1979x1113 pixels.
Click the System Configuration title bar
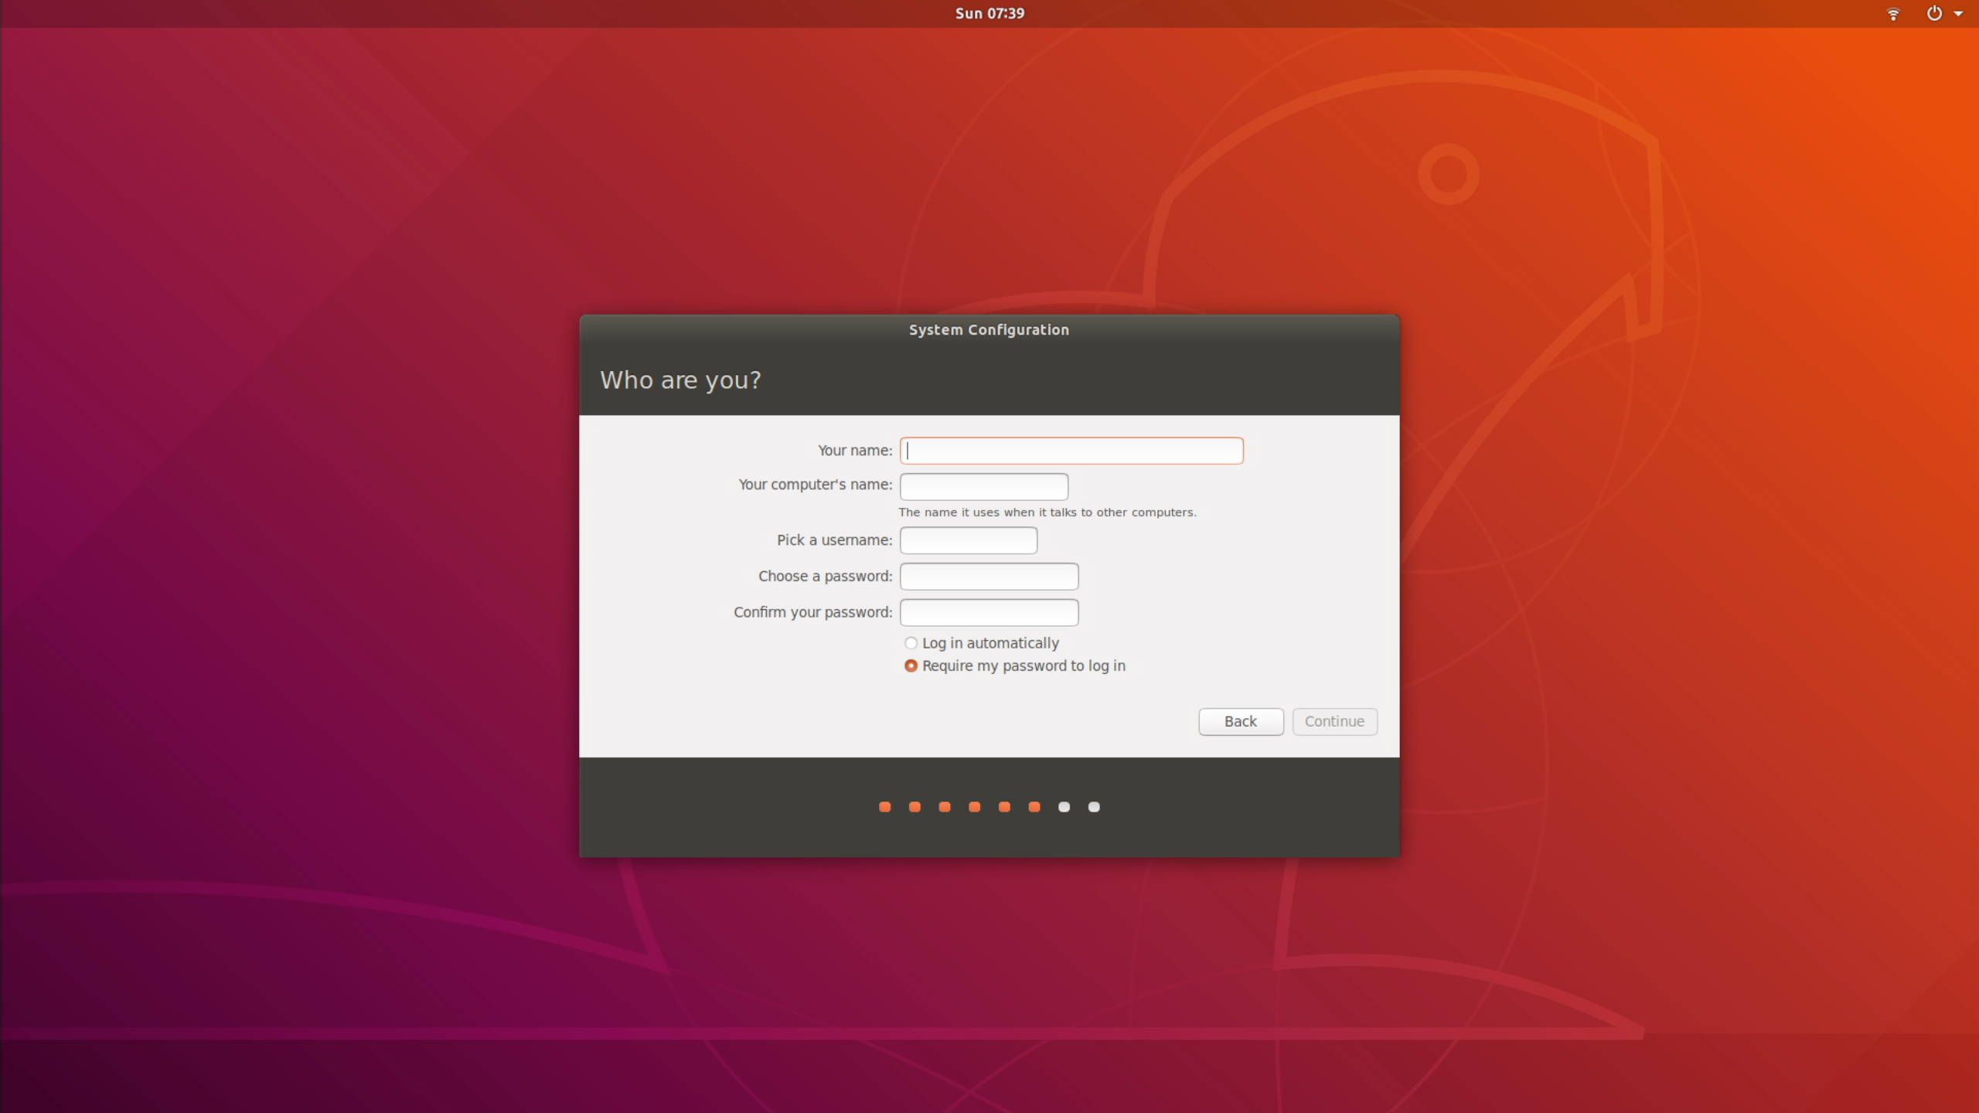point(989,330)
